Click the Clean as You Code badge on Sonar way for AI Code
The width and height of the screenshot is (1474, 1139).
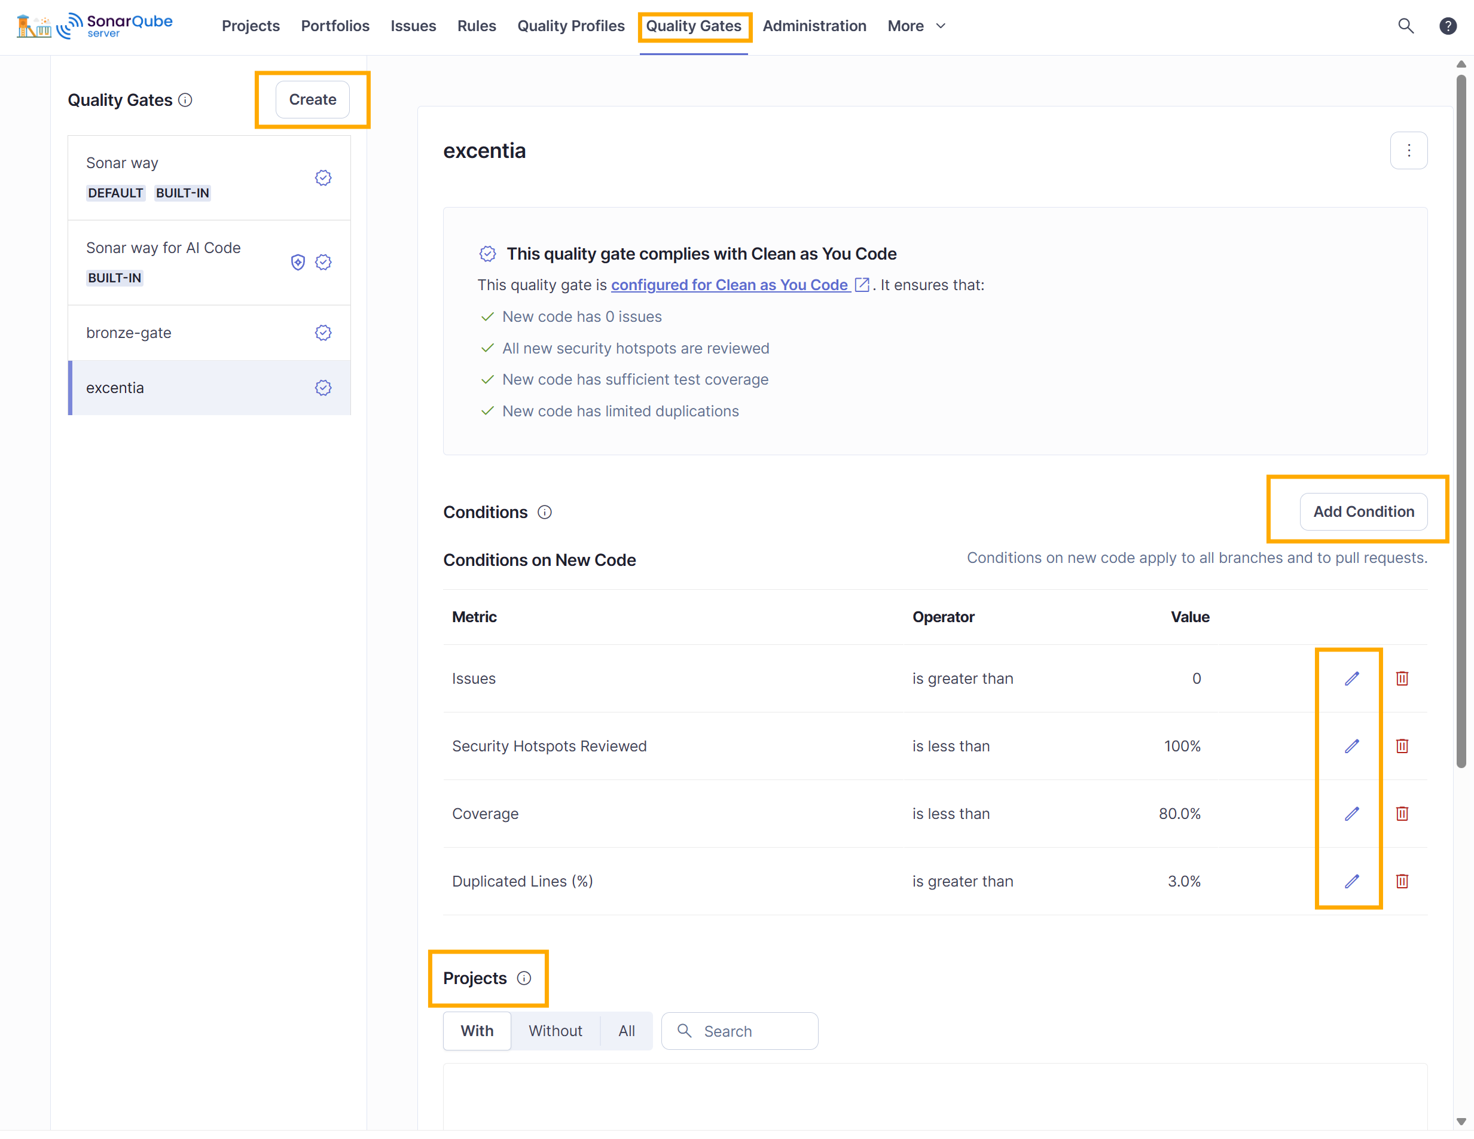click(x=324, y=262)
